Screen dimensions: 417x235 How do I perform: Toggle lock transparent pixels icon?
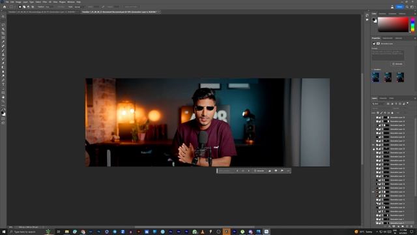tap(378, 113)
